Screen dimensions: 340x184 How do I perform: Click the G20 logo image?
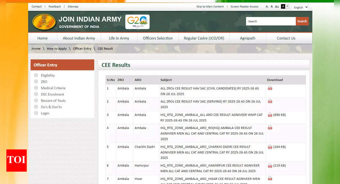coord(137,22)
